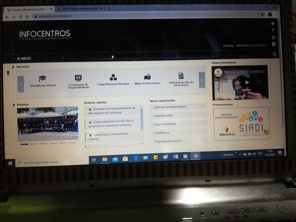Open File Explorer on taskbar

(x=105, y=159)
